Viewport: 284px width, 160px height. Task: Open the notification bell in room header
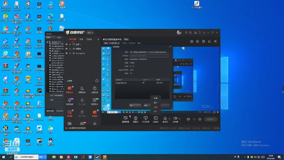(x=209, y=41)
